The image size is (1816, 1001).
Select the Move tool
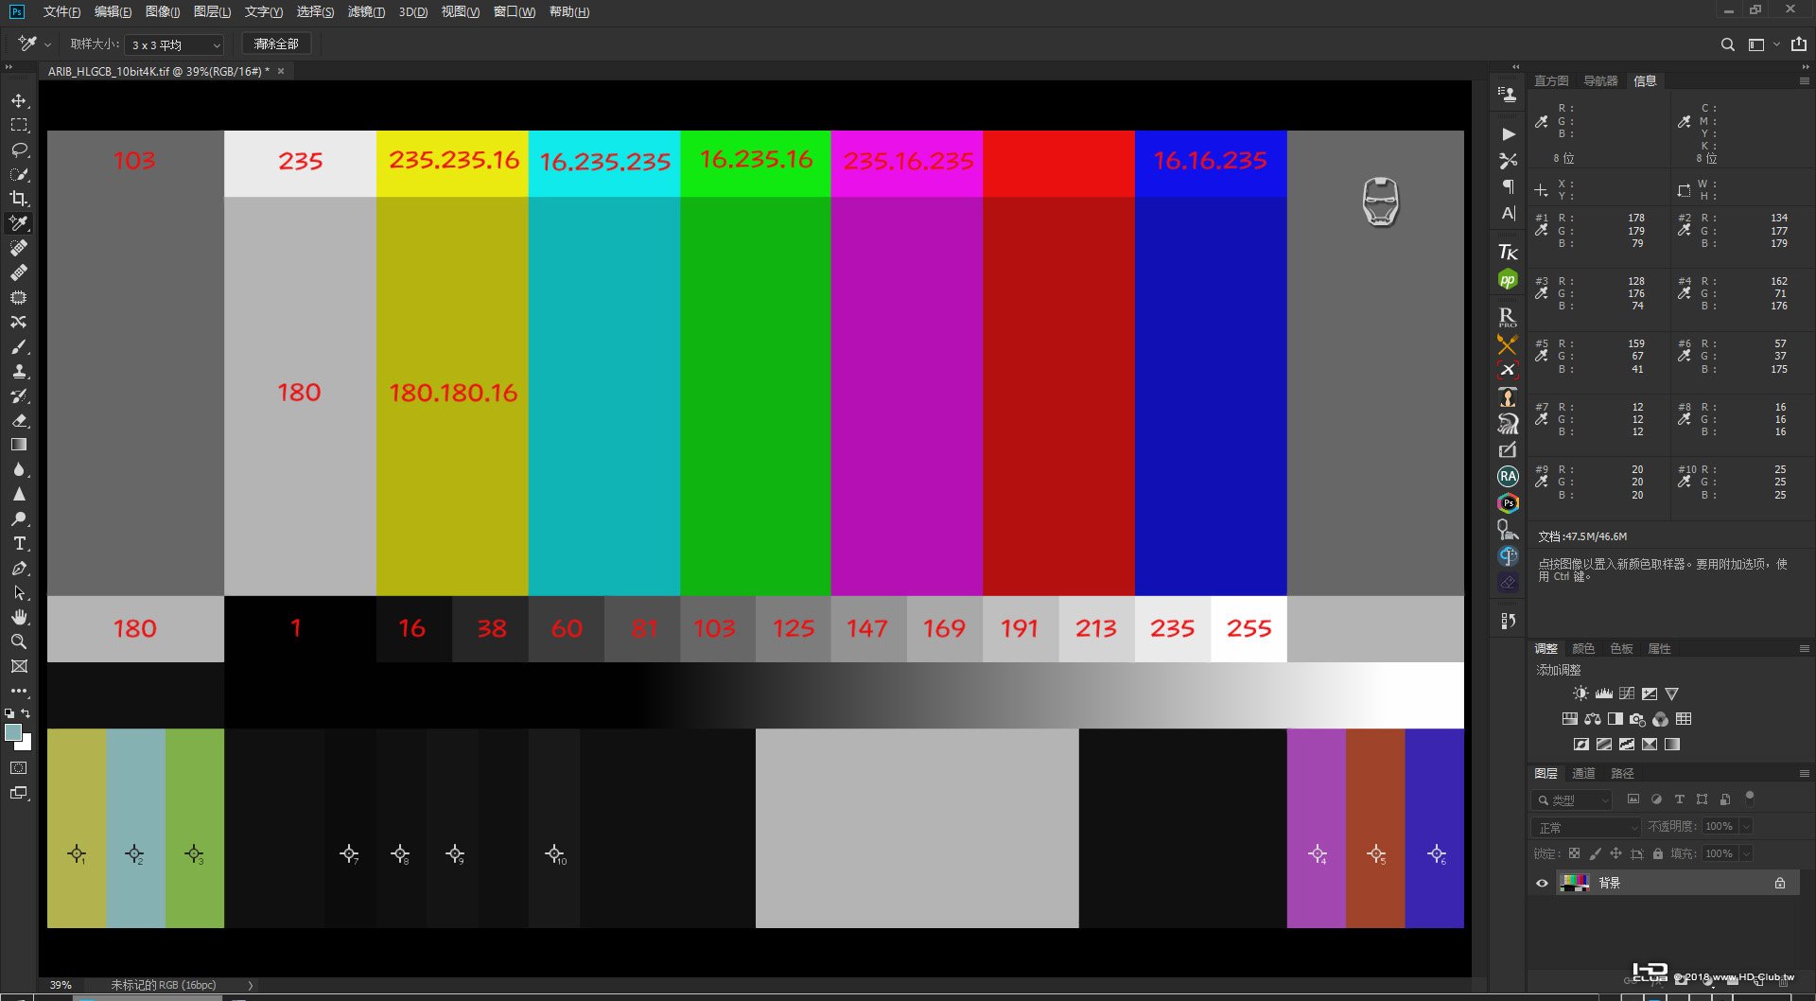[x=19, y=100]
